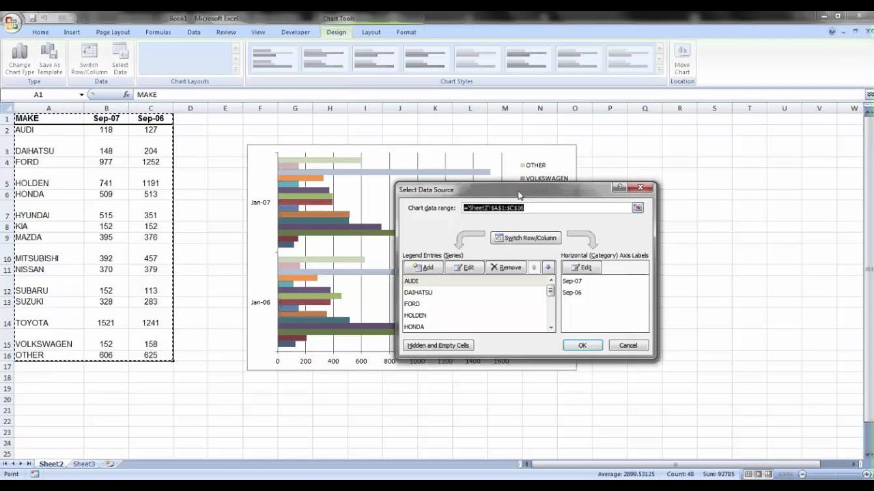
Task: Select the first chart style thumbnail
Action: pyautogui.click(x=272, y=59)
